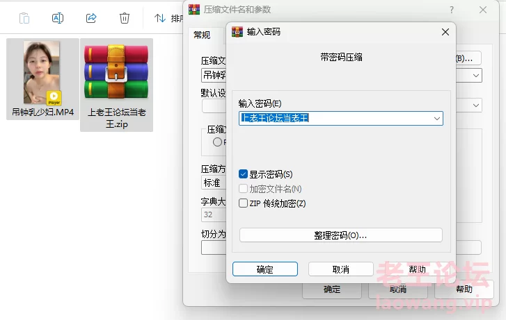Click the Share icon in Explorer toolbar
The height and width of the screenshot is (320, 506).
91,18
